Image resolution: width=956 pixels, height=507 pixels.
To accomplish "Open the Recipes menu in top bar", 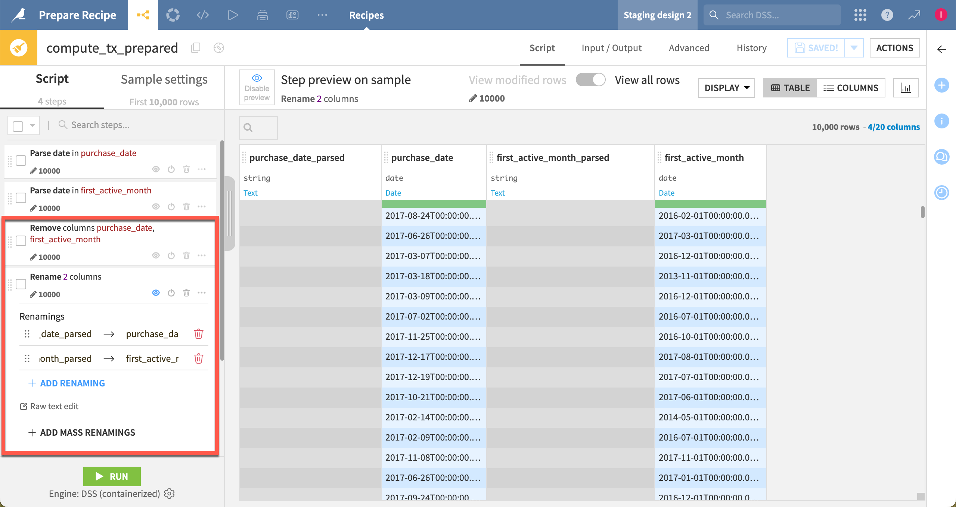I will pyautogui.click(x=366, y=15).
